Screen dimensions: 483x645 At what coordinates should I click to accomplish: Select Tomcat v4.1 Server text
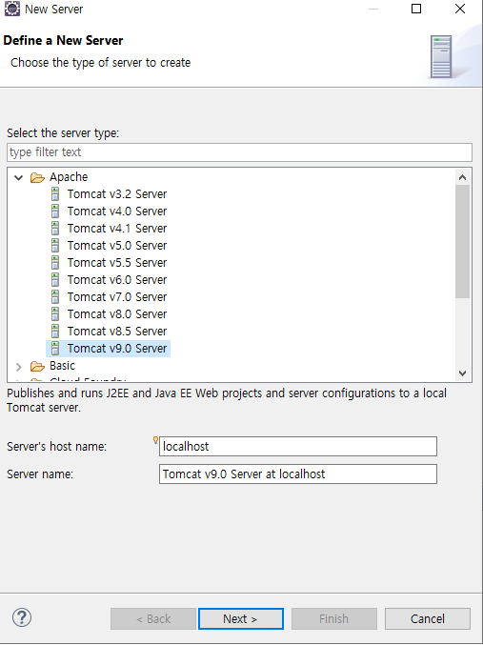117,229
